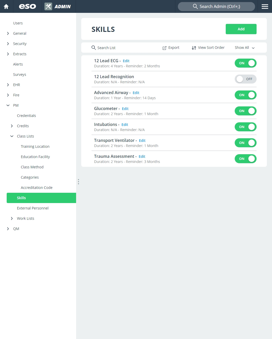The image size is (272, 339).
Task: Turn off the Trauma Assessment switch
Action: [246, 159]
